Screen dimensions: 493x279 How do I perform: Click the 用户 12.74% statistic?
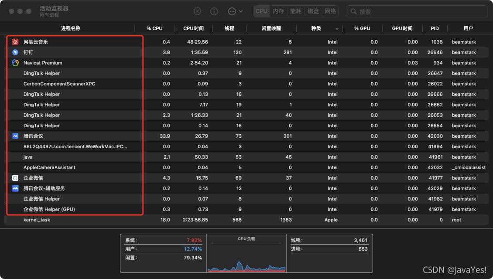164,249
